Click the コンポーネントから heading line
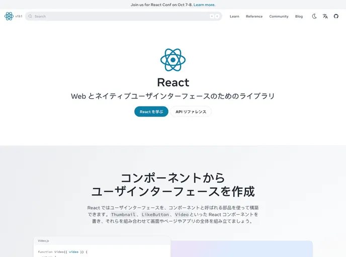Screen dimensions: 346x257 pos(173,178)
